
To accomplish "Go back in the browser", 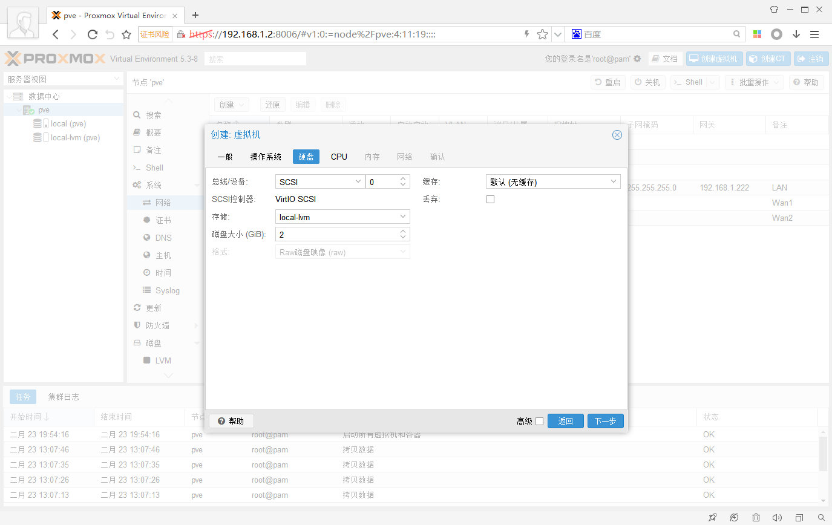I will pos(55,34).
